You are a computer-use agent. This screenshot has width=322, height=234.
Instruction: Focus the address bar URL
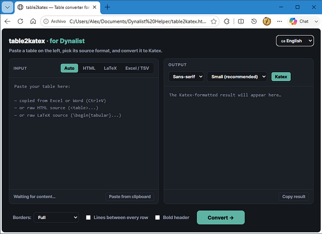[x=138, y=21]
